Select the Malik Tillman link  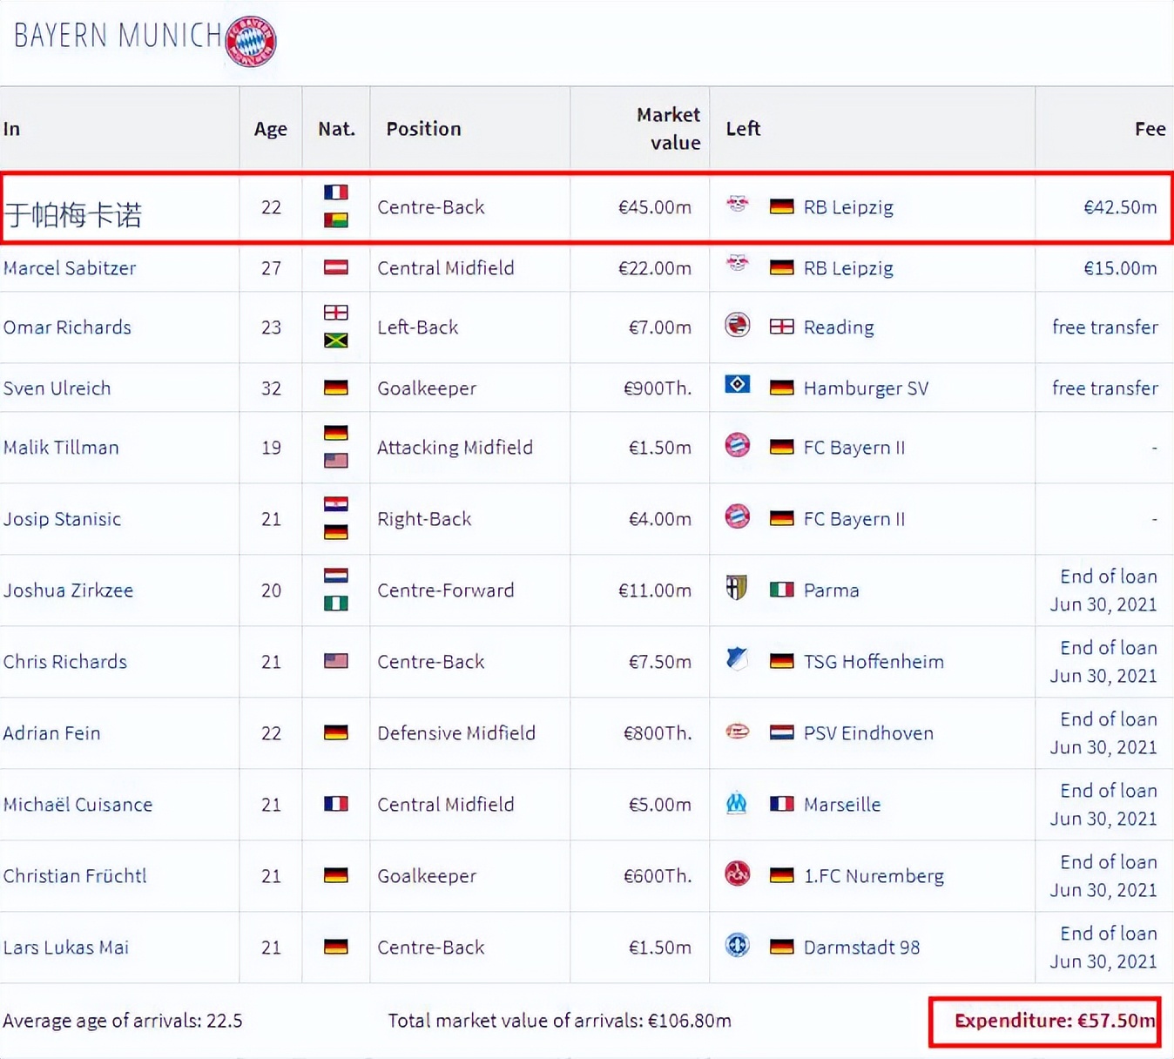pyautogui.click(x=61, y=448)
